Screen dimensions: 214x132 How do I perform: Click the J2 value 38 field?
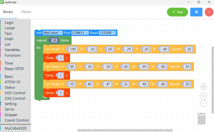[89, 67]
